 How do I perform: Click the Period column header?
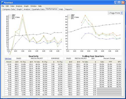9,62
